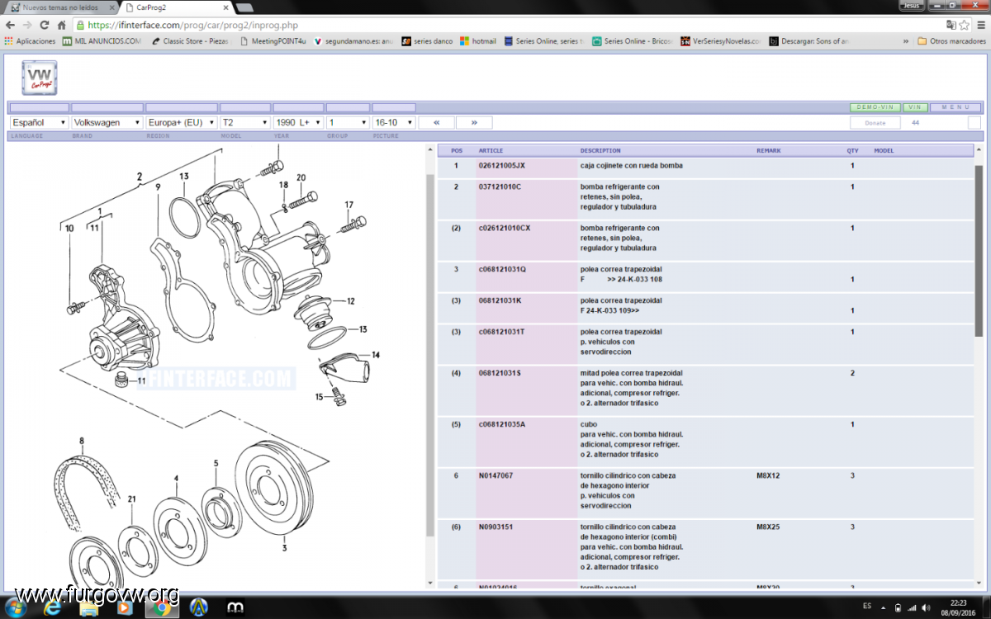
Task: Go to next picture with » button
Action: pyautogui.click(x=474, y=122)
